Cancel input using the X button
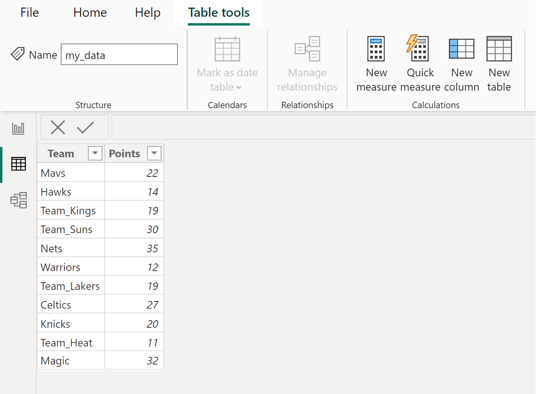536x394 pixels. (58, 127)
